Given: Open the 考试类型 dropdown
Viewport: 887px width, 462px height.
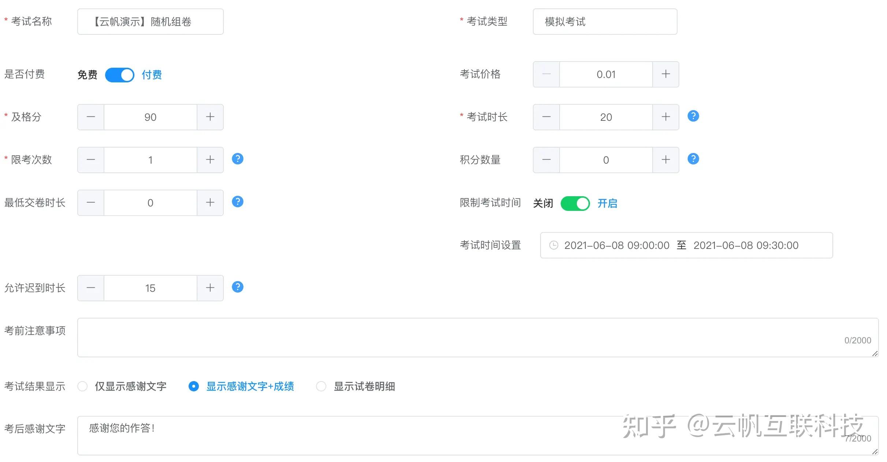Looking at the screenshot, I should pyautogui.click(x=605, y=22).
